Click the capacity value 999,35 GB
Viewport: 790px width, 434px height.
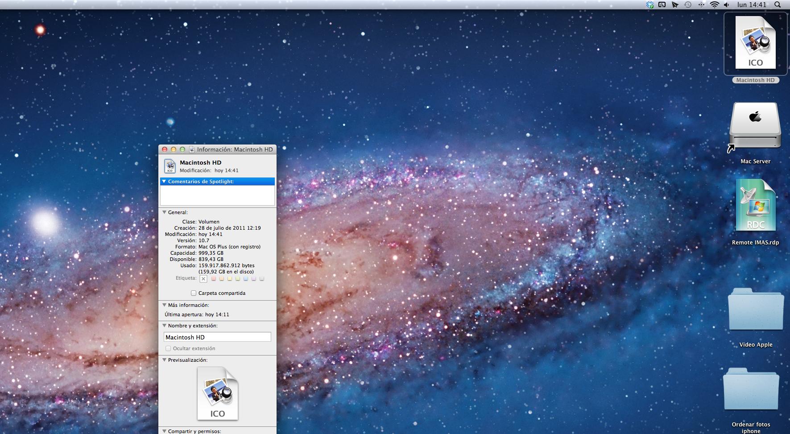click(211, 253)
